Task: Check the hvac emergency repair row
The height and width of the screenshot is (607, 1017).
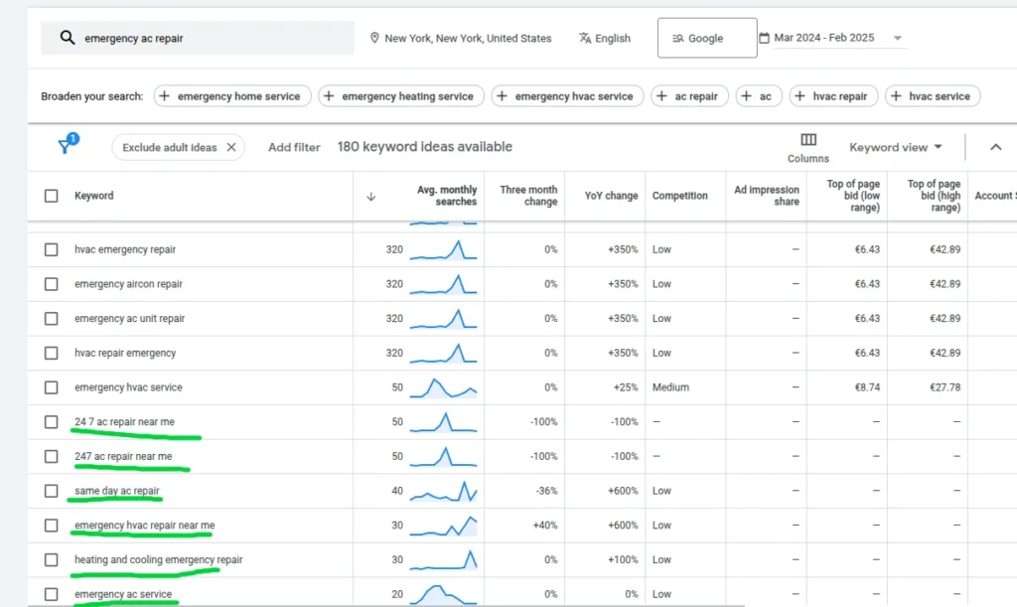Action: (x=52, y=249)
